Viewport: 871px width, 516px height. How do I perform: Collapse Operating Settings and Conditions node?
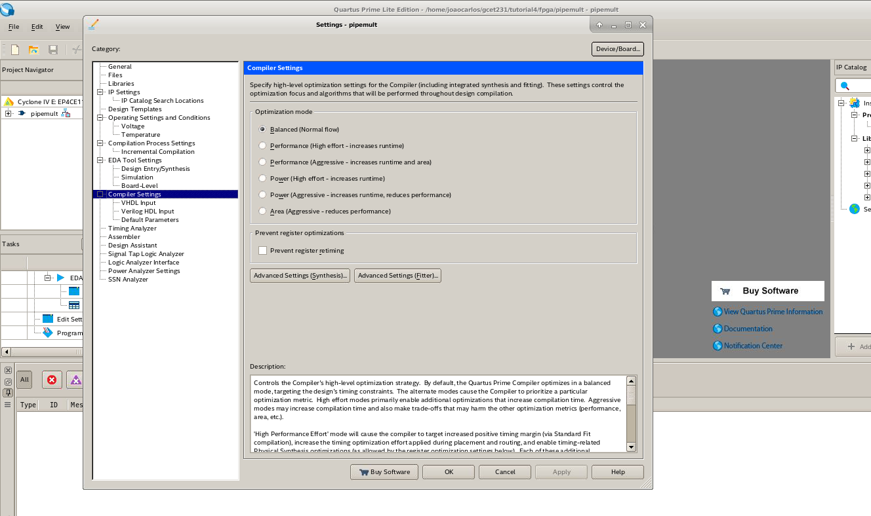point(101,118)
